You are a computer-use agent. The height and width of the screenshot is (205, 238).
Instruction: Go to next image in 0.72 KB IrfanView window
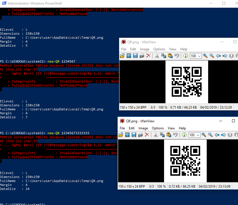(x=223, y=135)
